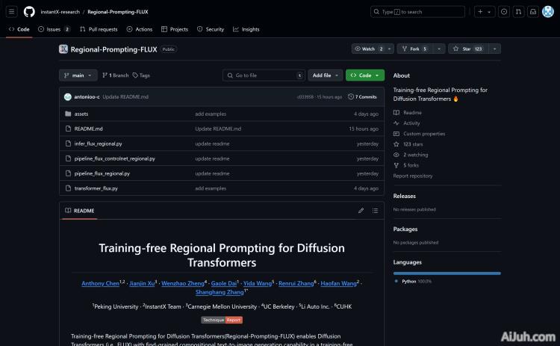The image size is (560, 346).
Task: Switch to the Security tab
Action: [x=211, y=29]
